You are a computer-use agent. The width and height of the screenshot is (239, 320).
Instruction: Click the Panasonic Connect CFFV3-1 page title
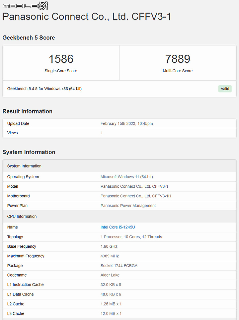tap(87, 17)
